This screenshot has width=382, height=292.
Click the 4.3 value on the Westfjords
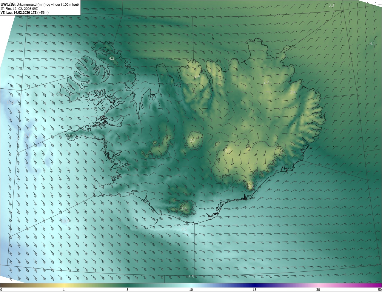tap(112, 58)
